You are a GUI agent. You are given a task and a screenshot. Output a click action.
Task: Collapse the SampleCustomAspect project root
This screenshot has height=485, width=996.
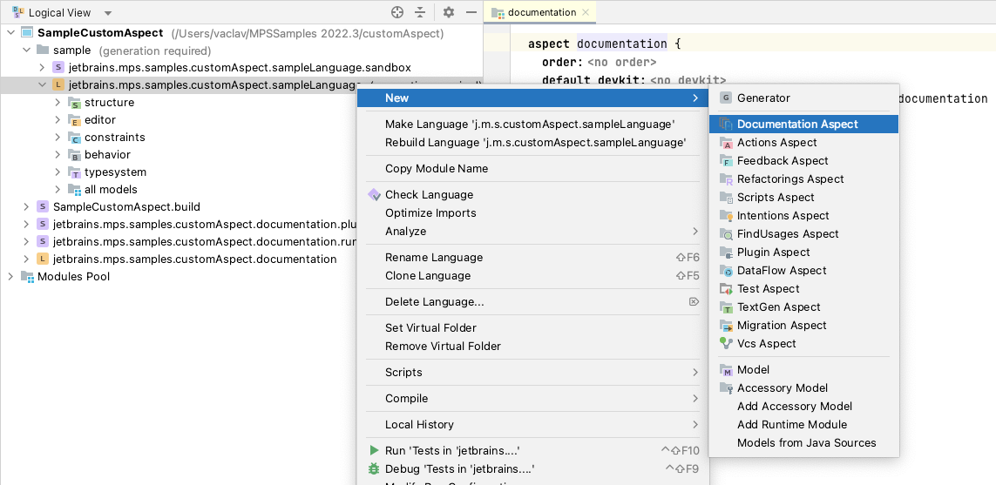tap(10, 33)
